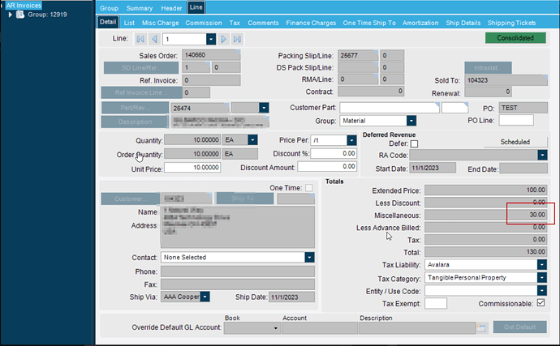Open the Line number dropdown
The height and width of the screenshot is (346, 560).
(211, 39)
